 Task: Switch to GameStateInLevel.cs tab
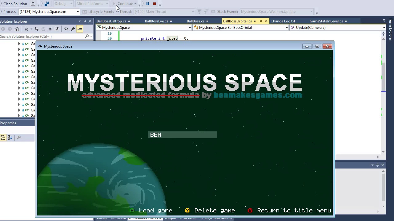coord(326,21)
